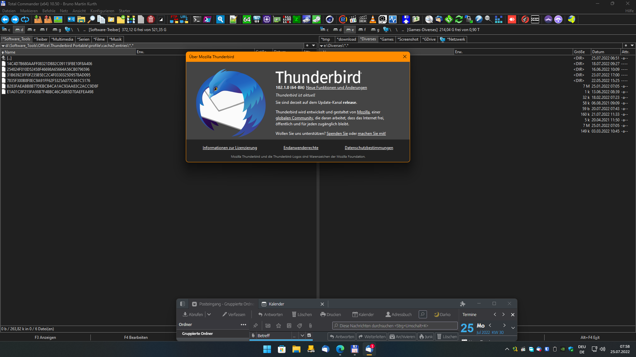Open the Neue Funktionen und Änderungen link
Image resolution: width=636 pixels, height=357 pixels.
tap(336, 88)
